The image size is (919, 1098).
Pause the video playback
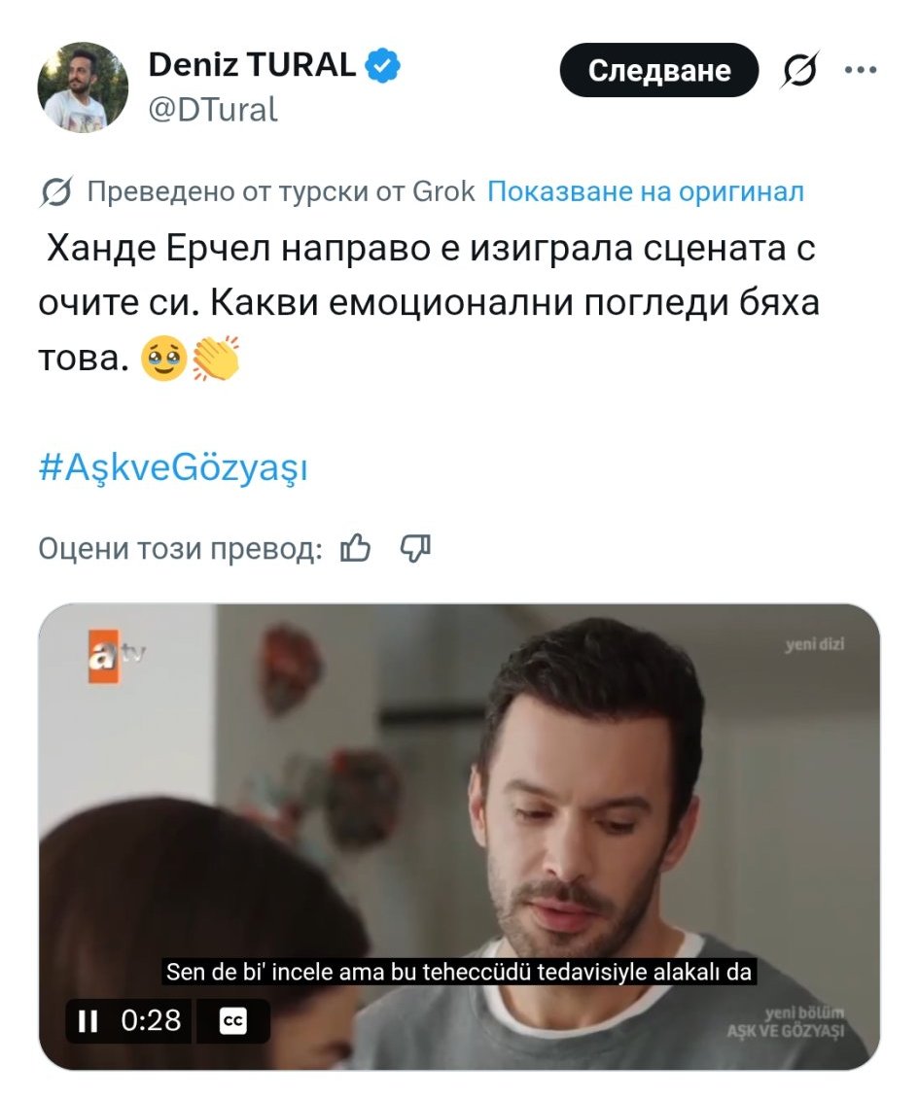[88, 1021]
